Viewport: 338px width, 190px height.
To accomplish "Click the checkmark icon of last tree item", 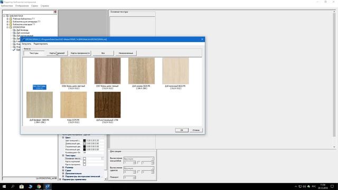I will point(14,50).
